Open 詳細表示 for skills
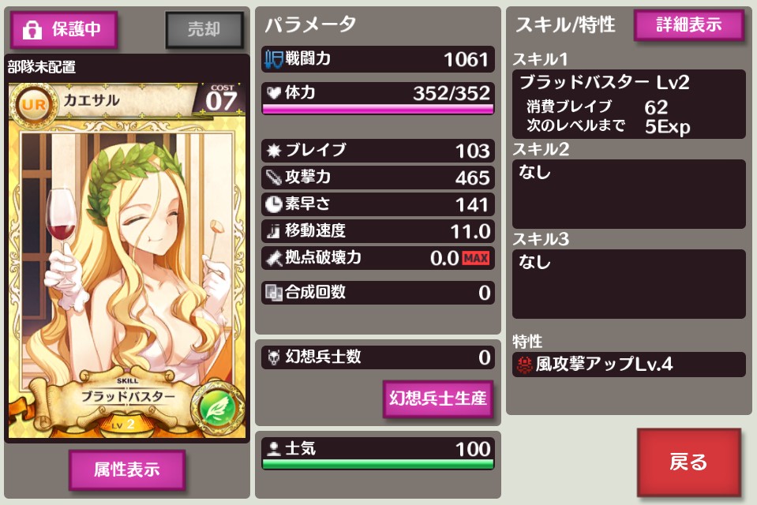The height and width of the screenshot is (505, 757). 689,24
